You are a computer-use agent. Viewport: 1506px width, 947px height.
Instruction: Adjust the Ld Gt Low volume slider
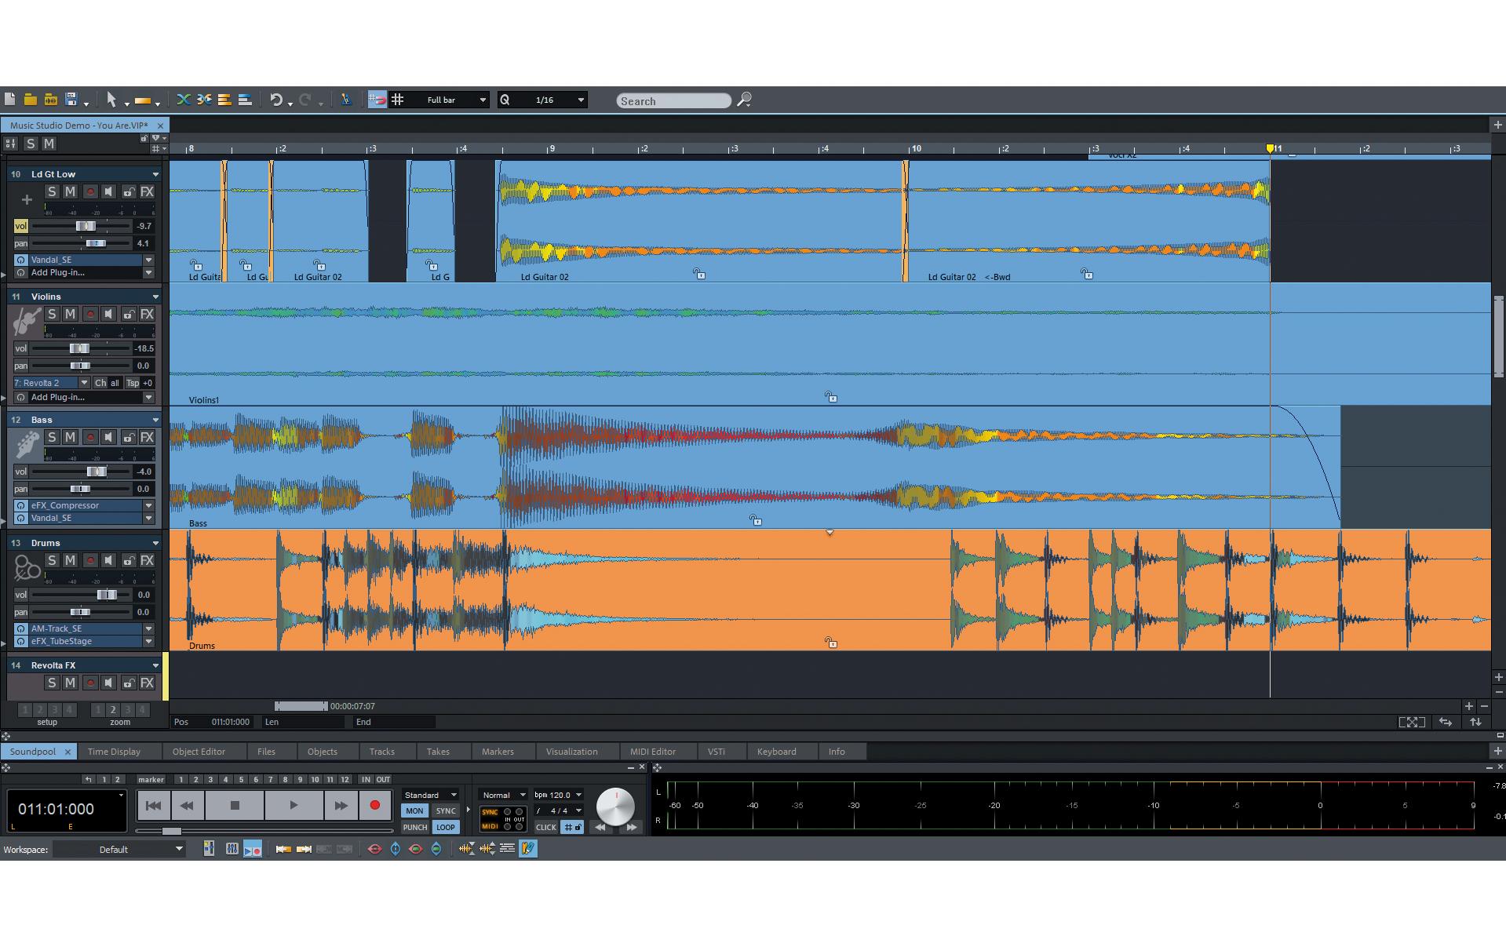click(85, 226)
